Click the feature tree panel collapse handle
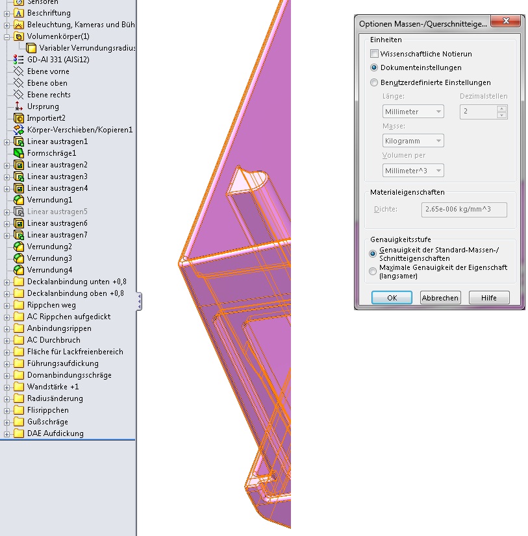This screenshot has width=528, height=536. (139, 301)
